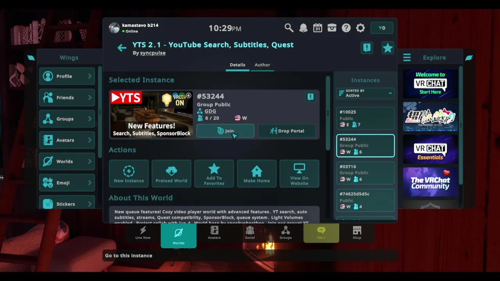Screen dimensions: 500x281
Task: Go back with the left arrow
Action: 122,48
